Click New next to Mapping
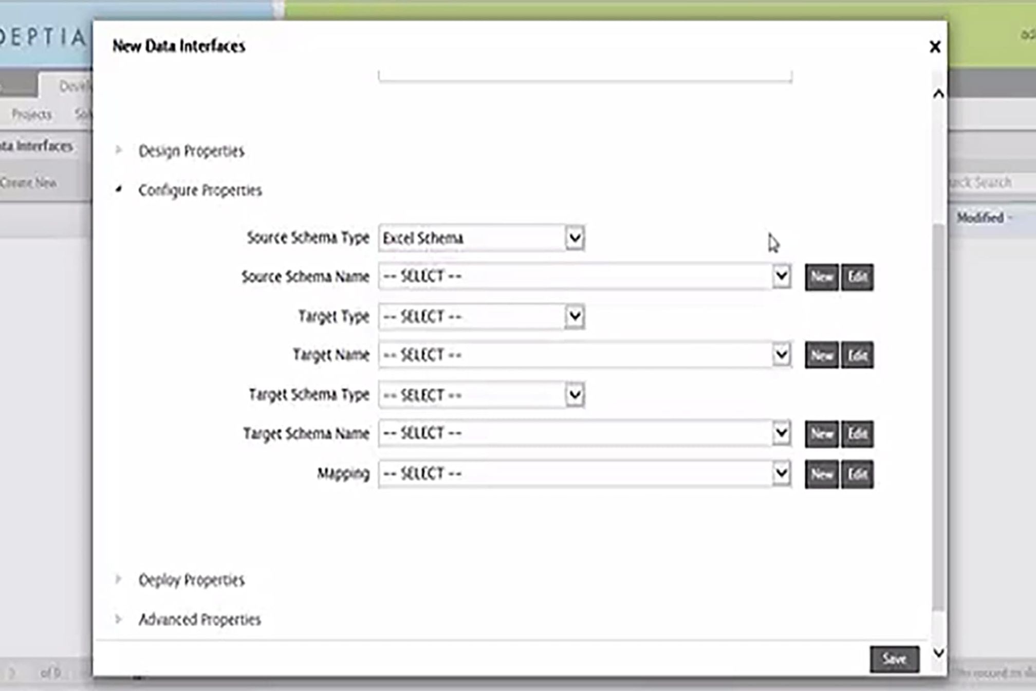The image size is (1036, 691). pyautogui.click(x=821, y=474)
